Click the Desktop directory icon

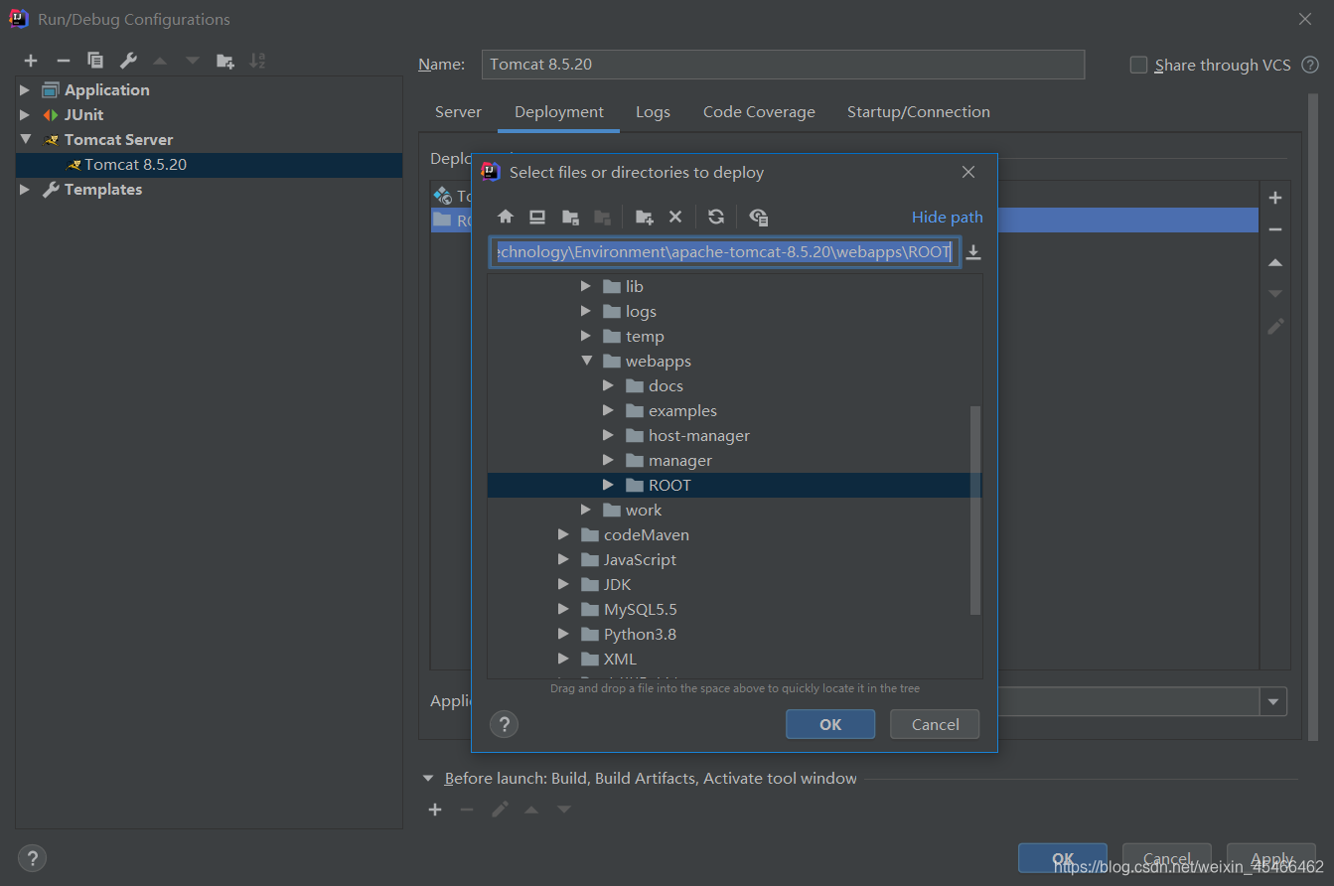click(x=537, y=217)
